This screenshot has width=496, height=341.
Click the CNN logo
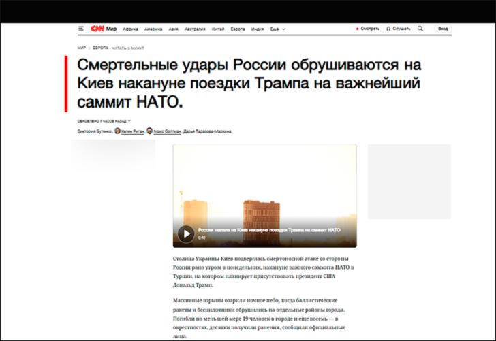[x=97, y=29]
